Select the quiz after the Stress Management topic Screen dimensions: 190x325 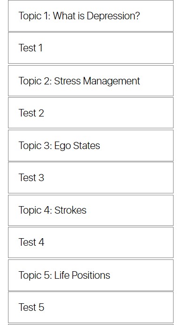coord(91,113)
